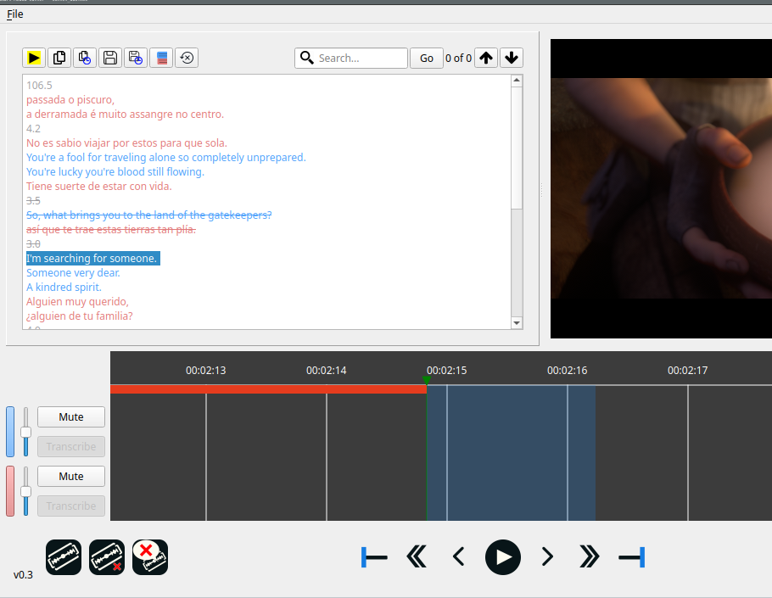The image size is (772, 598).
Task: Skip to the start with blue bar arrow
Action: (374, 557)
